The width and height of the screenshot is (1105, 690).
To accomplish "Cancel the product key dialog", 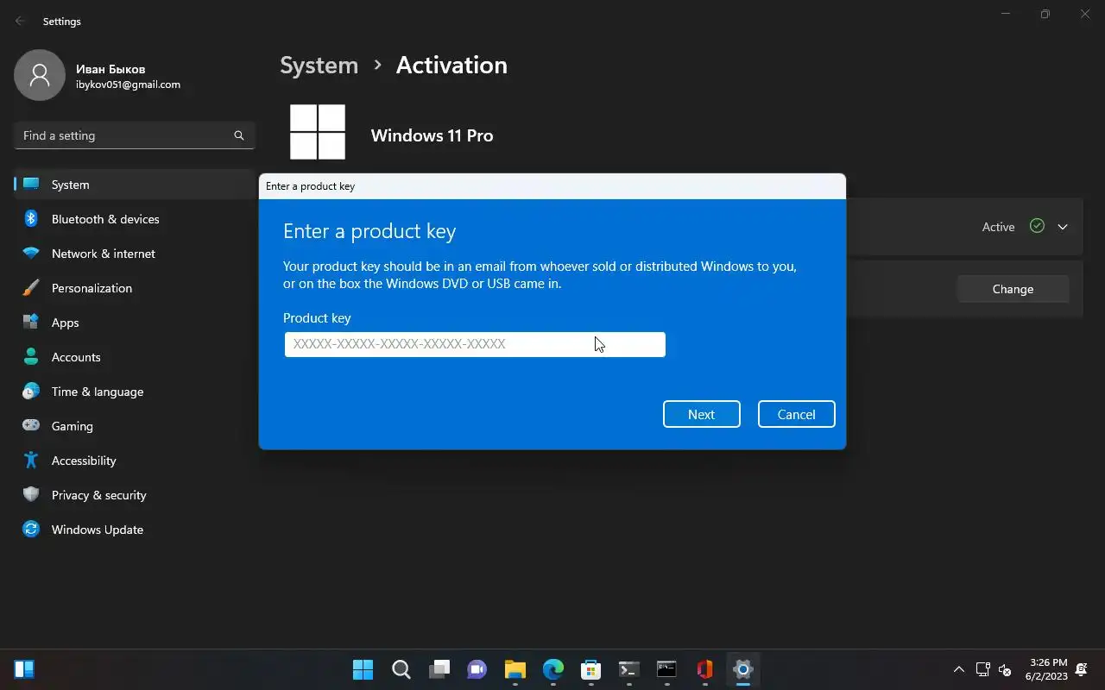I will click(796, 414).
